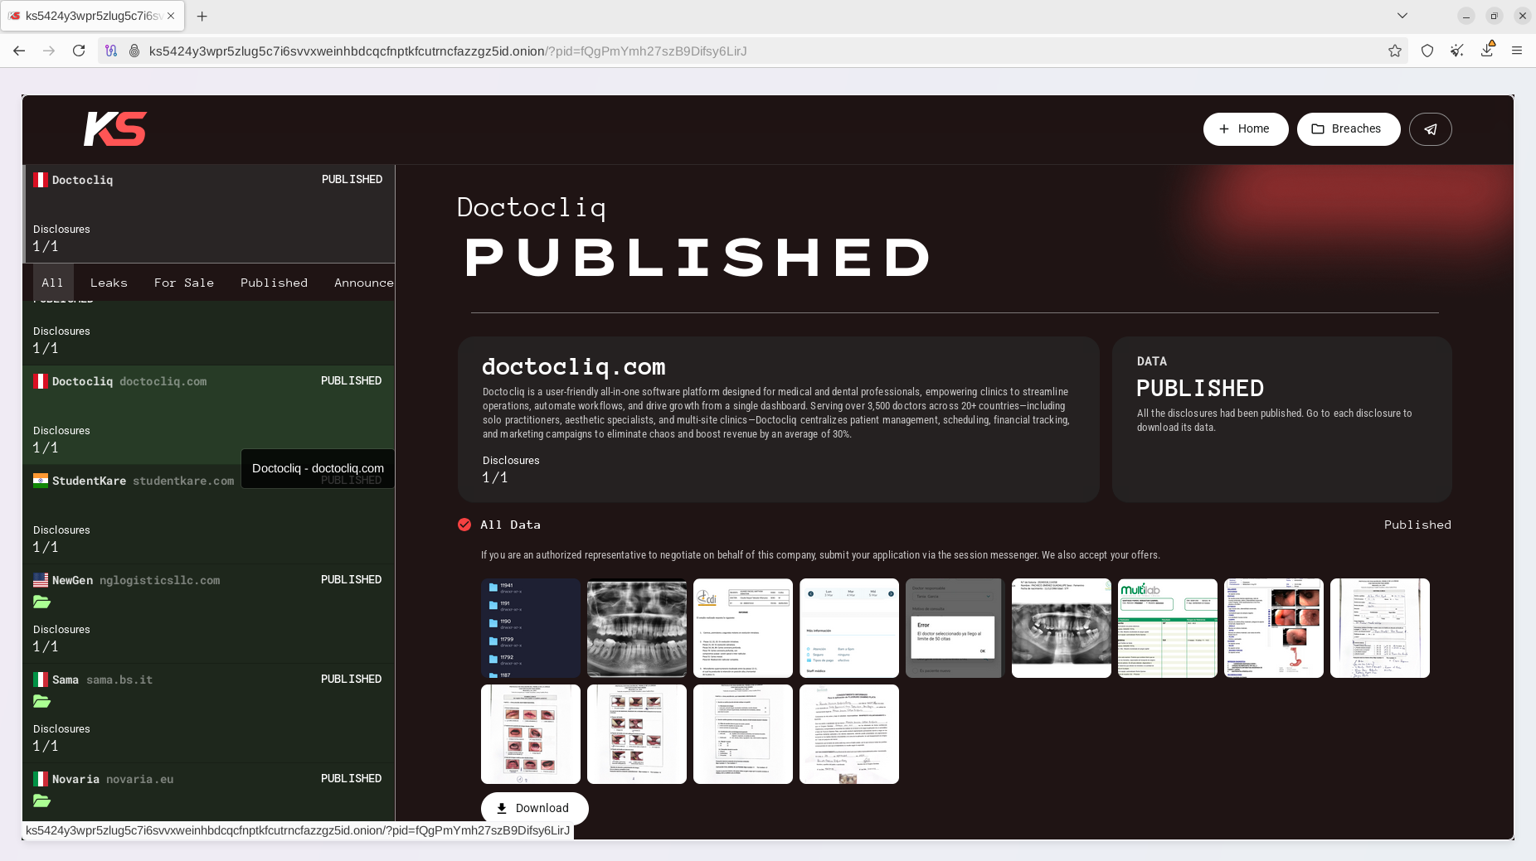Open the browser downloads panel icon
This screenshot has height=861, width=1536.
point(1486,51)
